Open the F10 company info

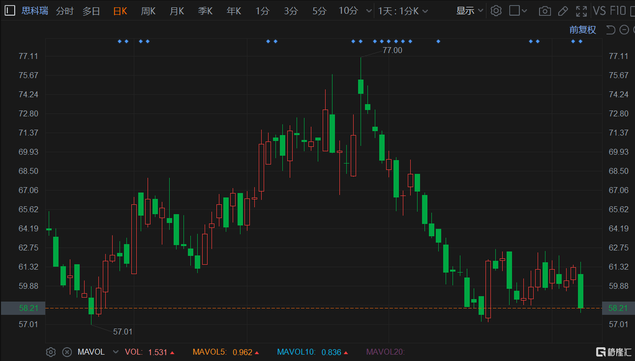tap(618, 11)
